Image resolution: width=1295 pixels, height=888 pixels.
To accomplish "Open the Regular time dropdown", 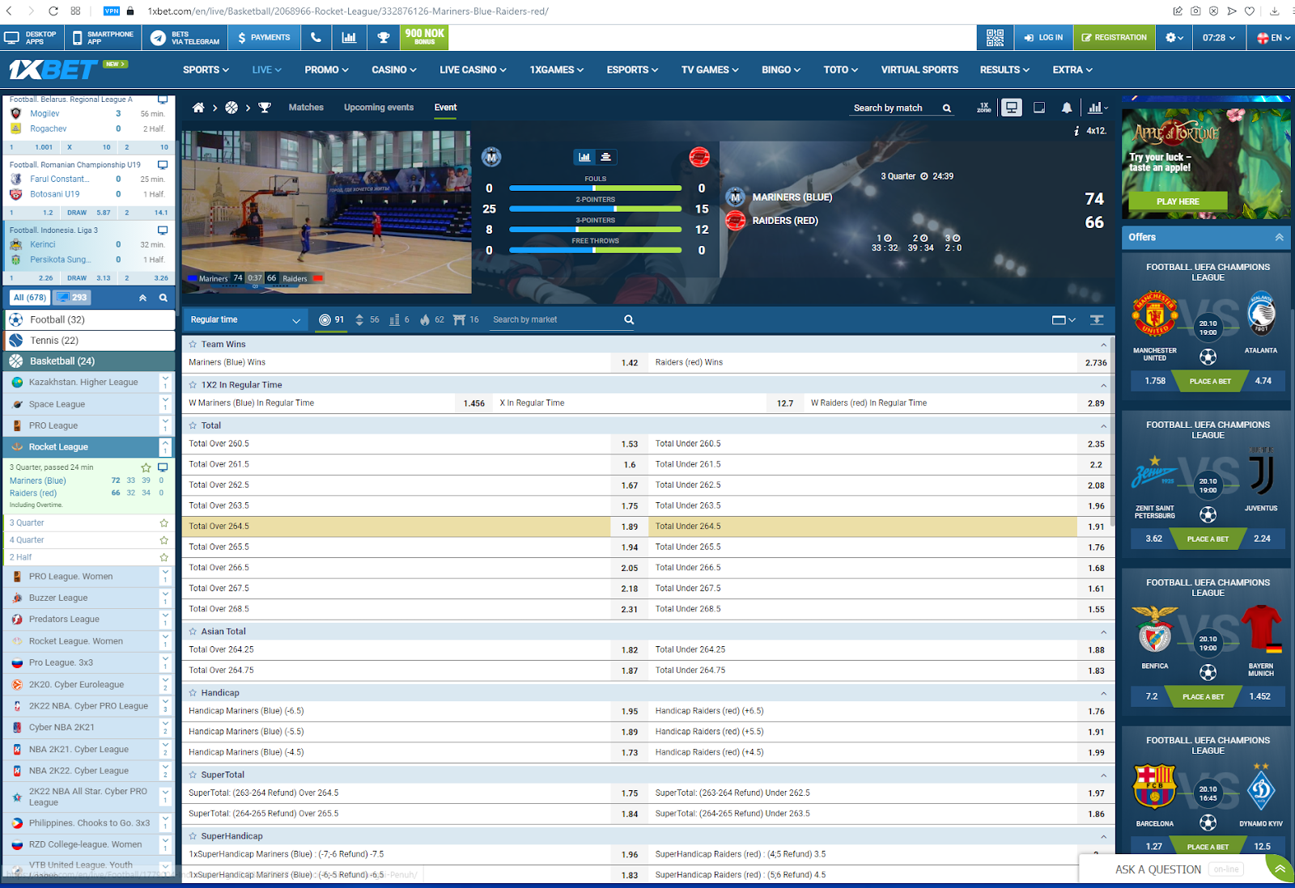I will point(246,319).
